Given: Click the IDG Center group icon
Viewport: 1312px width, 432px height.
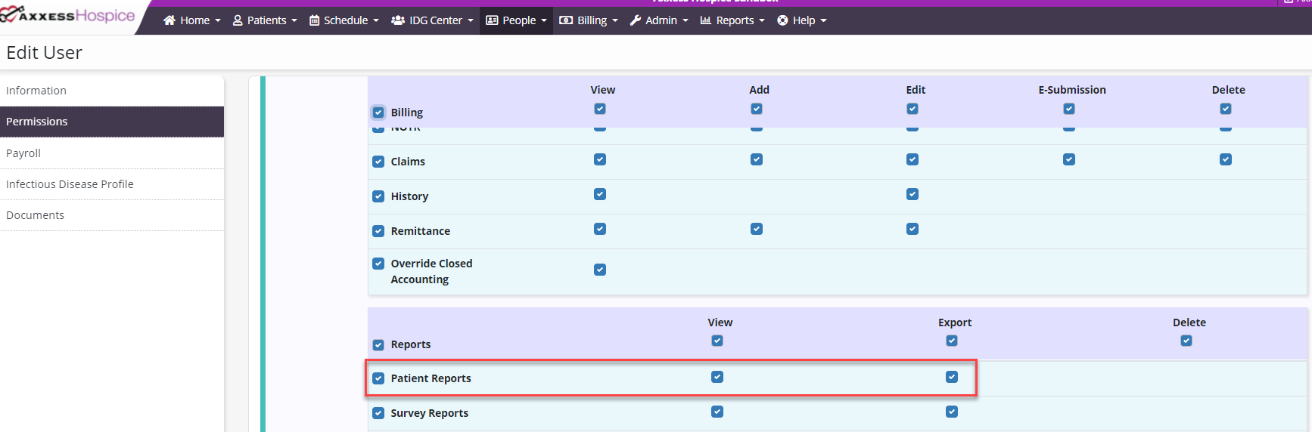Looking at the screenshot, I should 398,20.
